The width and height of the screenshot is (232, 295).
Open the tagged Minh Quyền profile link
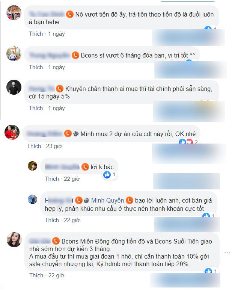click(x=107, y=200)
